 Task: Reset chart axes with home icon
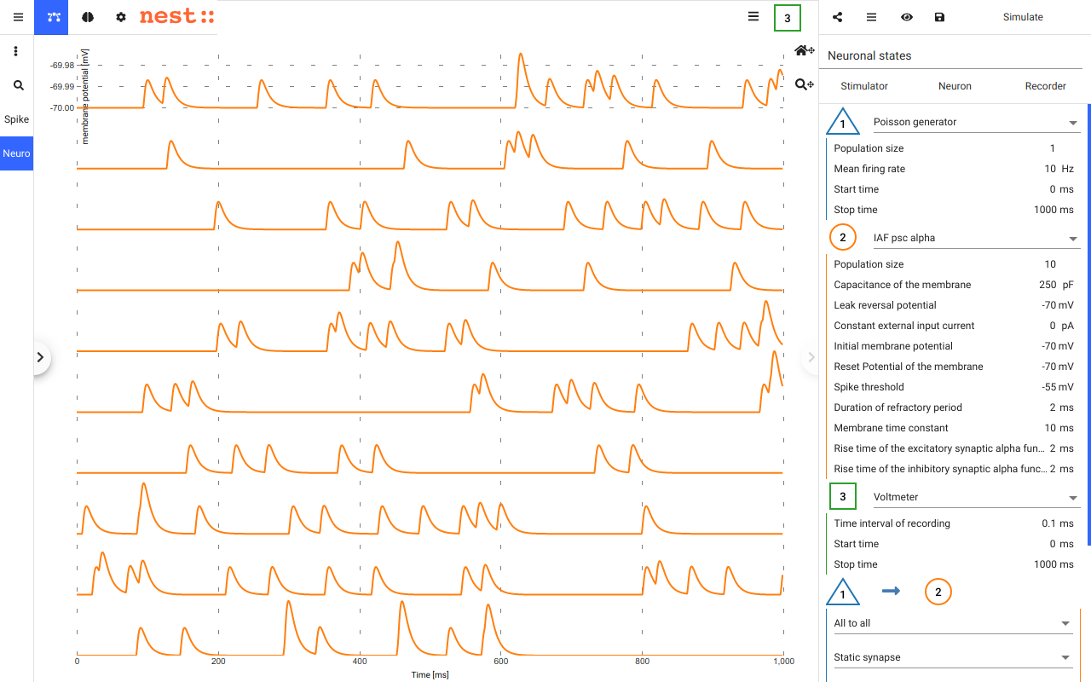pos(804,50)
